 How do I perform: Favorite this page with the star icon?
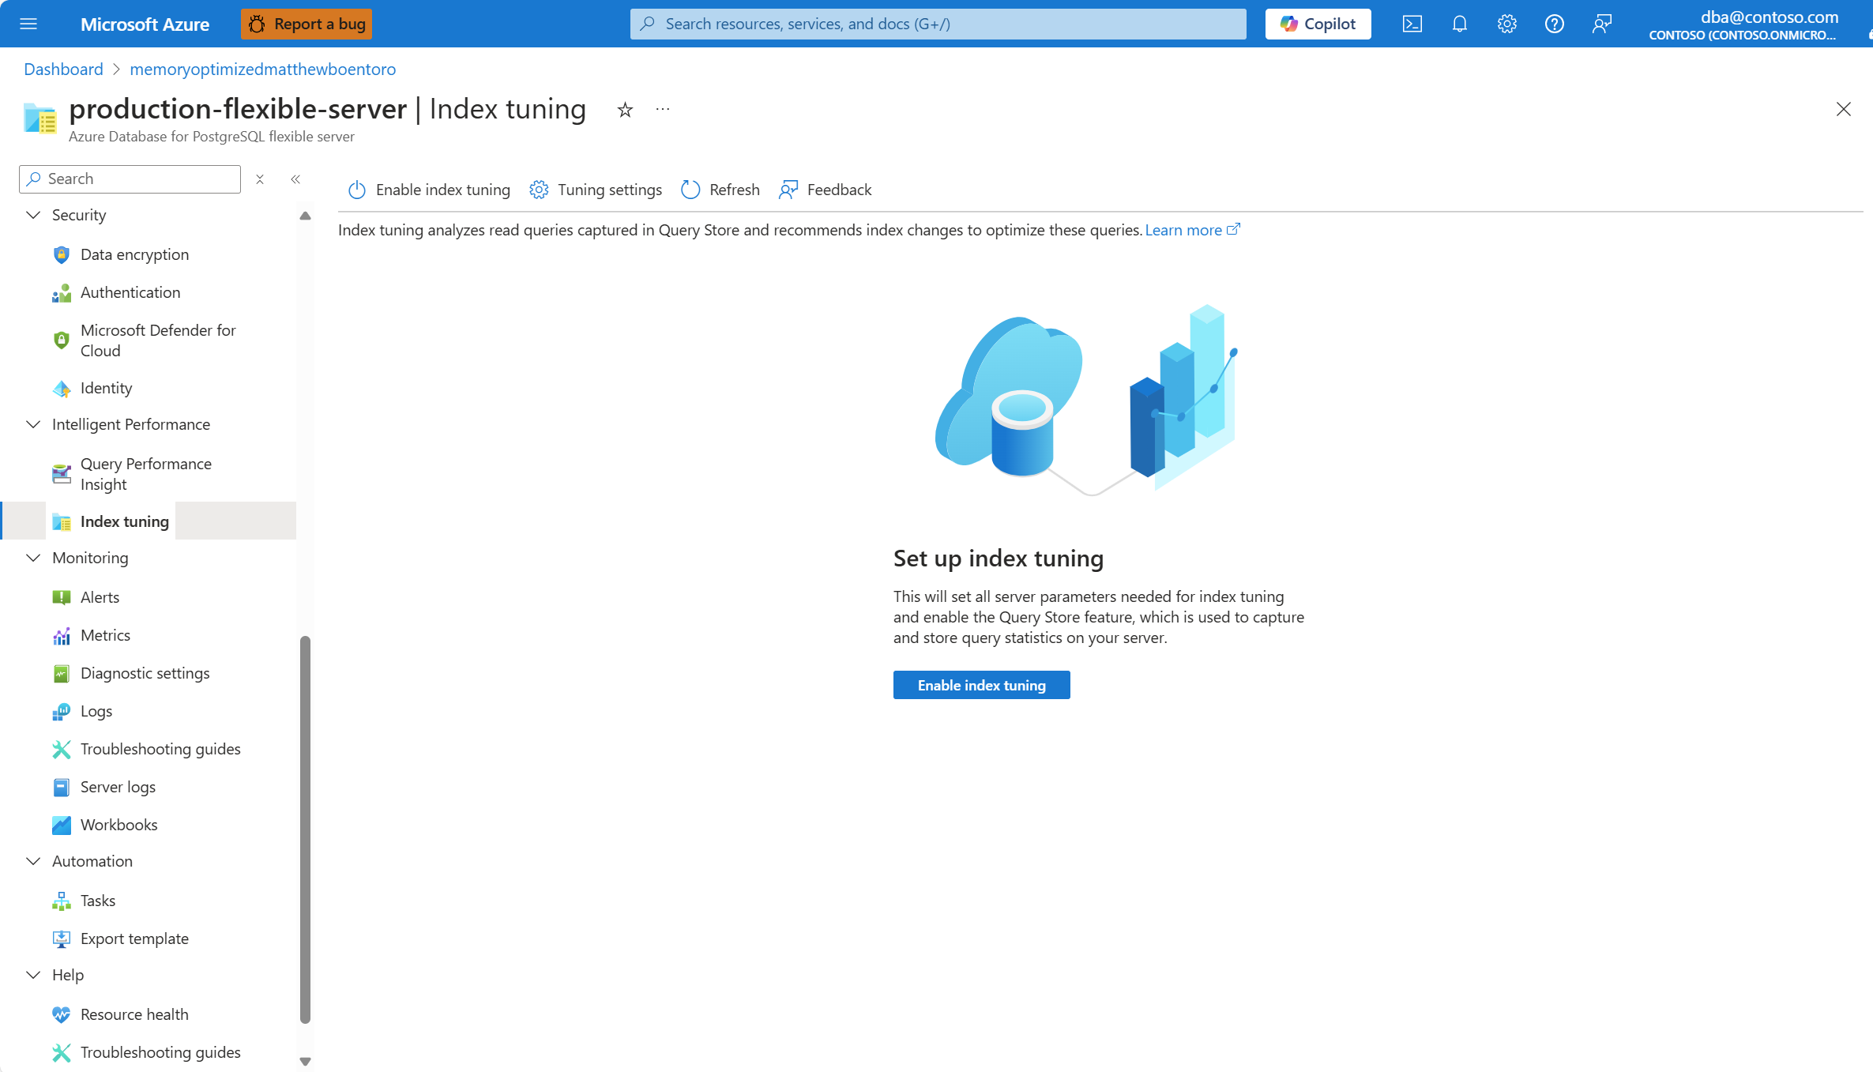(625, 110)
